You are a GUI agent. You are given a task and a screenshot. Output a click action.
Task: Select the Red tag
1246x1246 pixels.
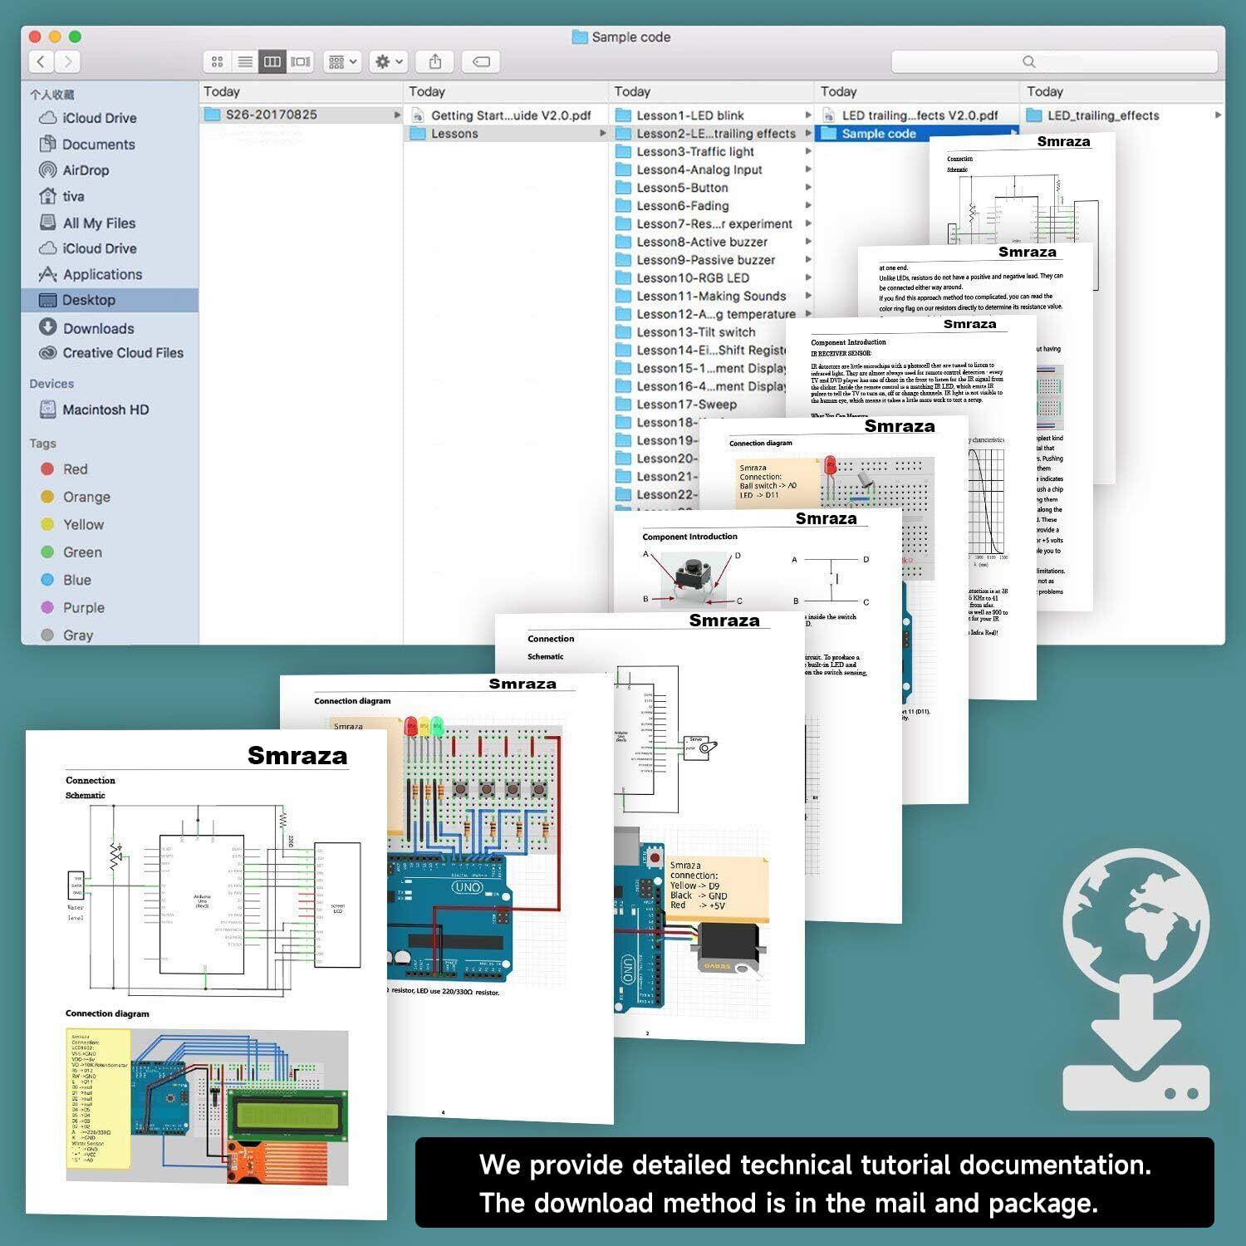point(75,469)
